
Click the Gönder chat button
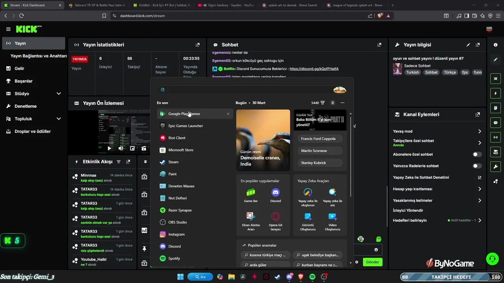click(372, 262)
